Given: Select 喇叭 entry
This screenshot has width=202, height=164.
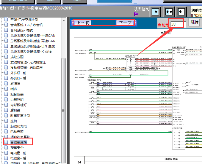Looking at the screenshot, I should point(14,89).
